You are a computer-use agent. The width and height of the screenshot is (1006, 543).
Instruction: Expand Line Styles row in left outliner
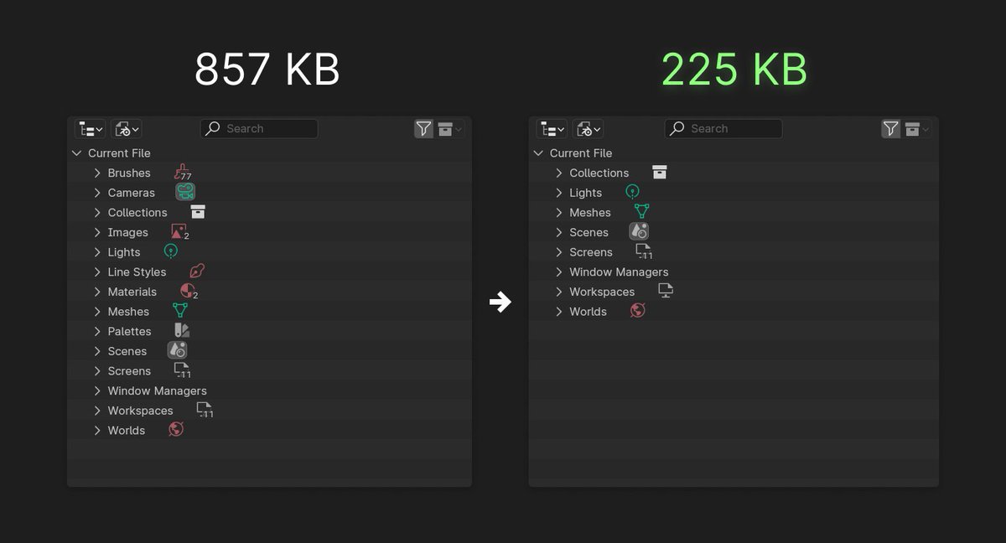(97, 271)
